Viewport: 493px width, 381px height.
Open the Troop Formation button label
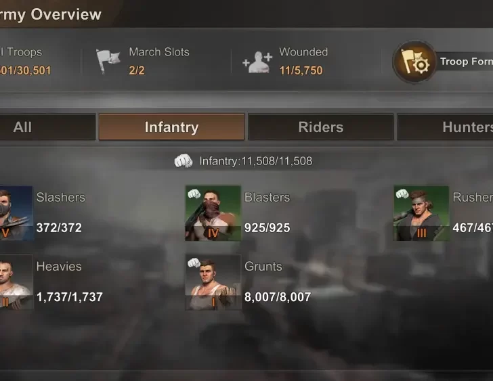pos(467,62)
